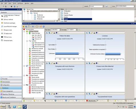Switch to the Security activity bottom tab
136x109 pixels.
coord(91,101)
